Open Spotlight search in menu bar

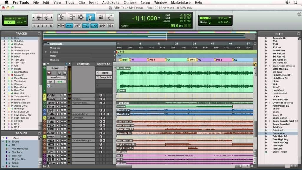[x=295, y=2]
